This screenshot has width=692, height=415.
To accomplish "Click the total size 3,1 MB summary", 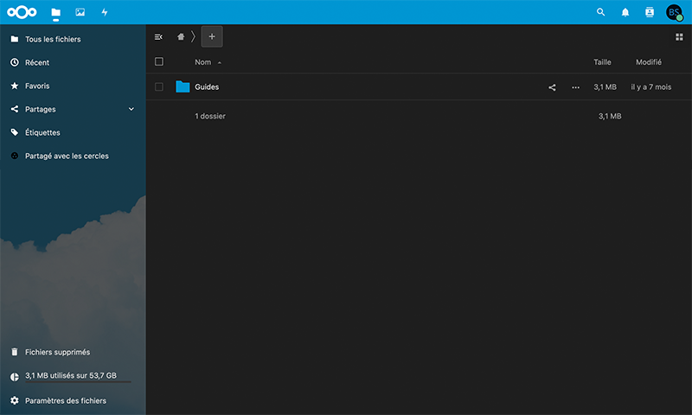I will [x=610, y=116].
